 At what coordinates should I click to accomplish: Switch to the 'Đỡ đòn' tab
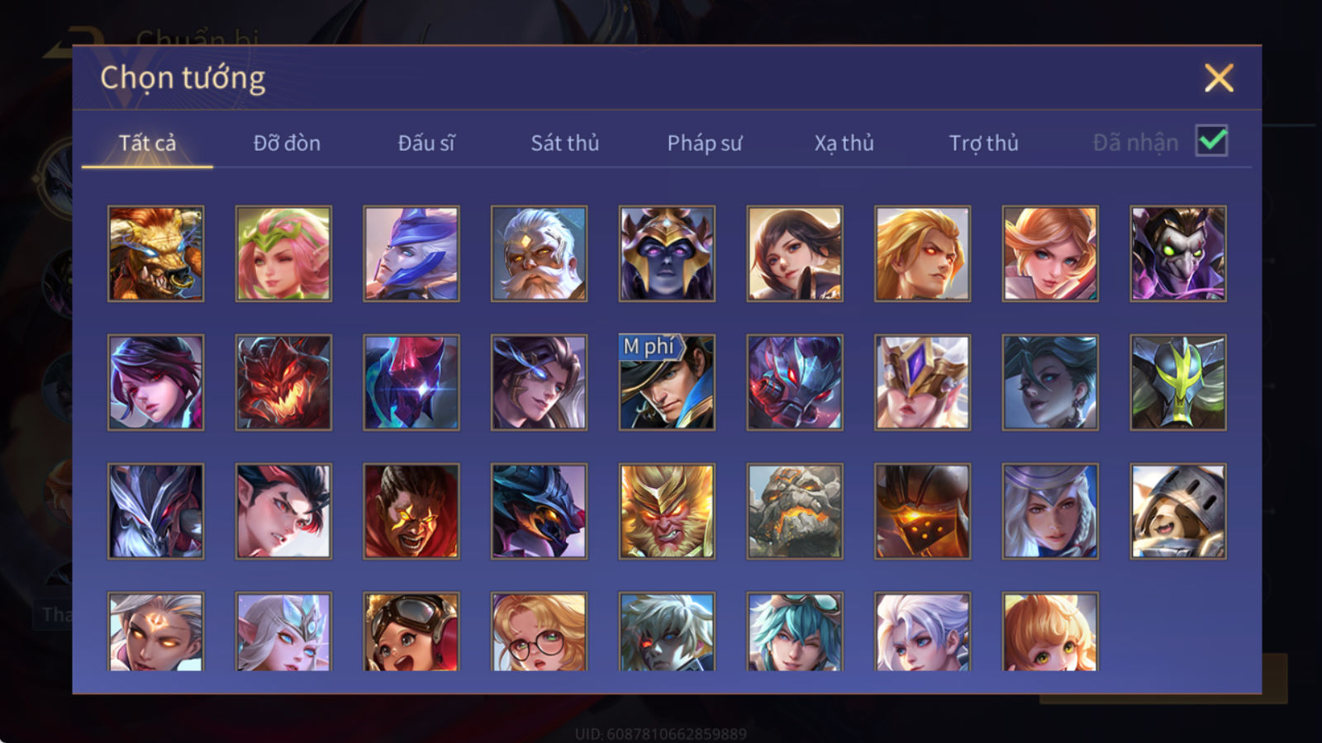tap(287, 143)
